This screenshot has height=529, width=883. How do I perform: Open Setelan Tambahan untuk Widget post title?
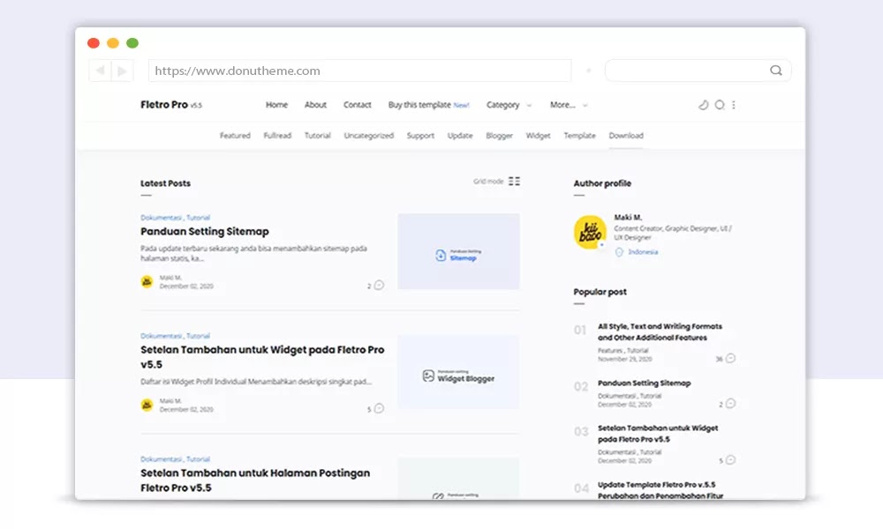pos(262,357)
